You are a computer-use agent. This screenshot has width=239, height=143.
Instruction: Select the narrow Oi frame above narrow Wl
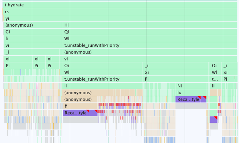pyautogui.click(x=216, y=66)
